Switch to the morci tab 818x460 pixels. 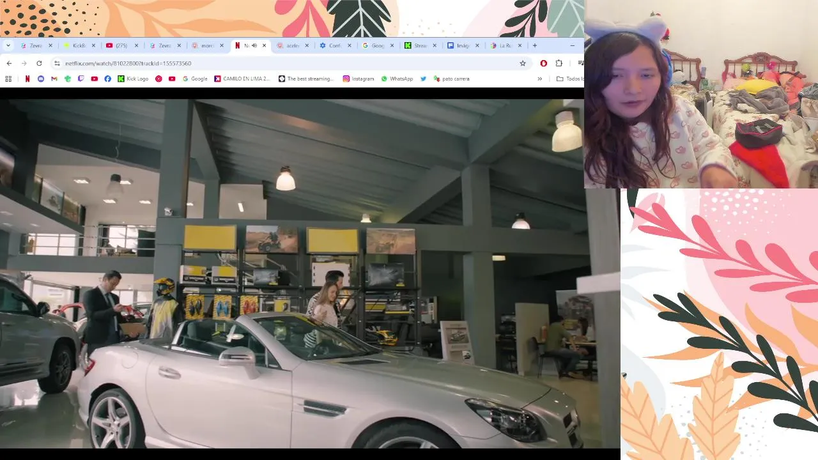pyautogui.click(x=208, y=45)
